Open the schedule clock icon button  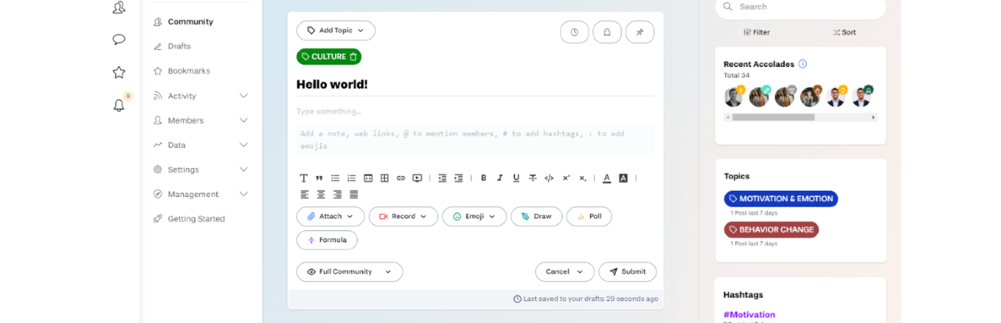coord(575,31)
